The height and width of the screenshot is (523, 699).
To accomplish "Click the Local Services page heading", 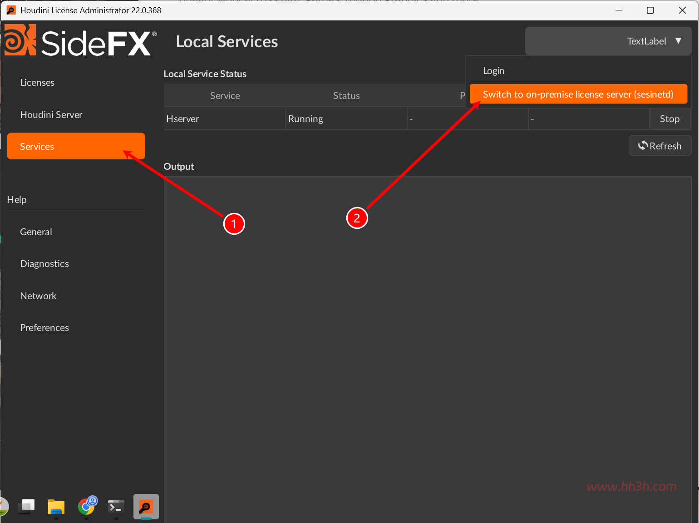I will coord(227,42).
